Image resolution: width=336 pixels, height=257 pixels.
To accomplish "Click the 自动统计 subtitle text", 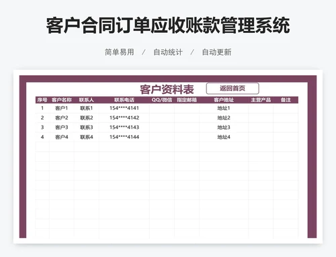I will 168,52.
